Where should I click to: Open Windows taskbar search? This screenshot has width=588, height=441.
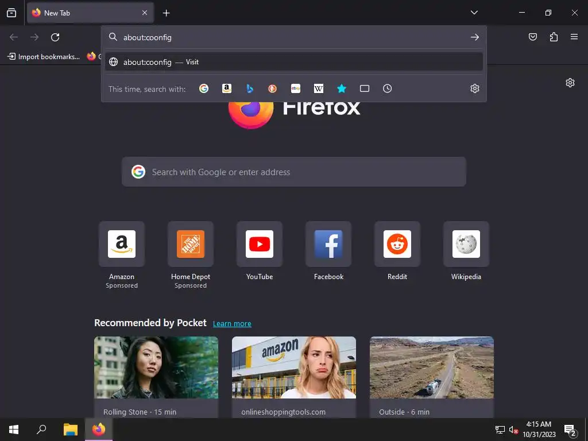pyautogui.click(x=41, y=430)
